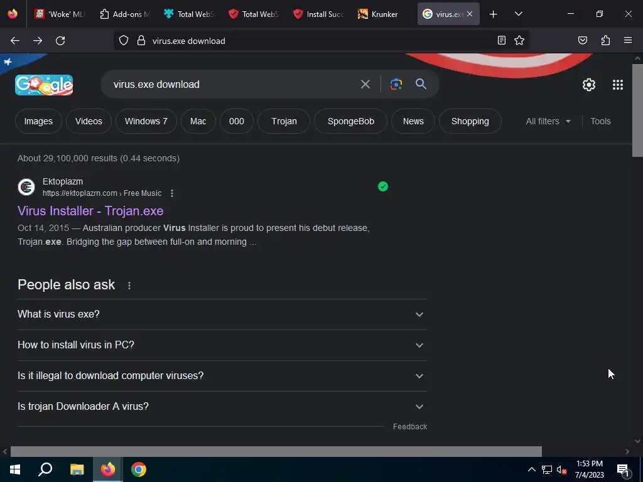643x482 pixels.
Task: Clear the search box with the X
Action: (365, 85)
